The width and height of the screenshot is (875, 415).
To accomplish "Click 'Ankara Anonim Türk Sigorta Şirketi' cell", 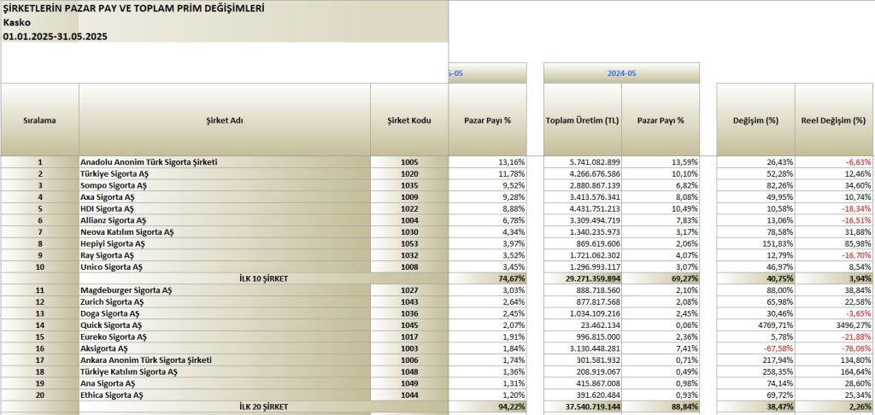I will (x=225, y=360).
